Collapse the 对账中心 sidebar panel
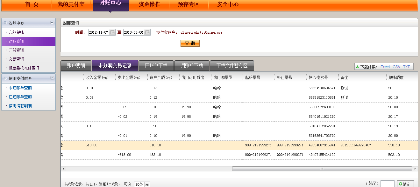 point(52,23)
